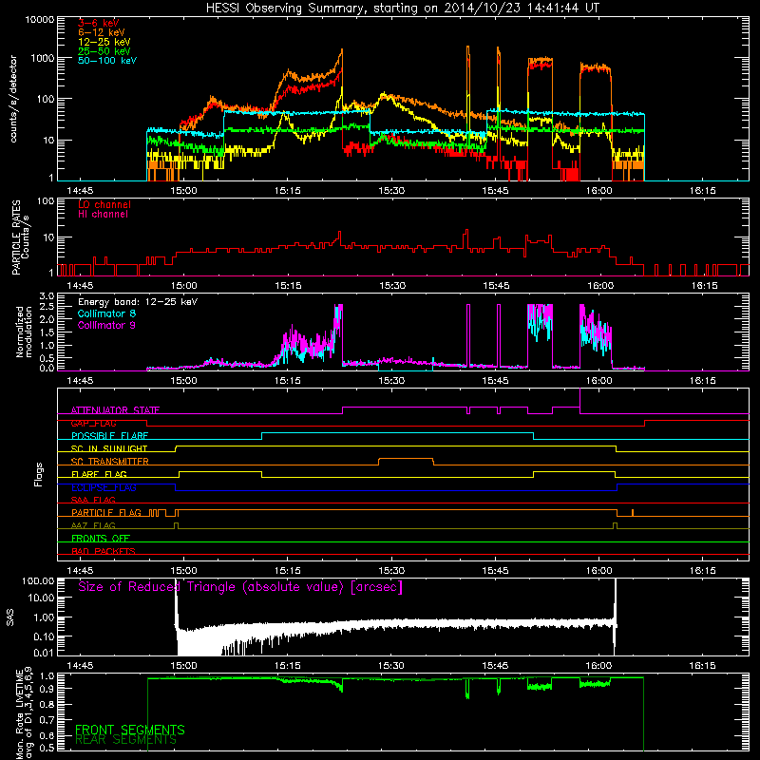Click the Normalized modulation axis title
Viewport: 760px width, 760px height.
tap(24, 332)
